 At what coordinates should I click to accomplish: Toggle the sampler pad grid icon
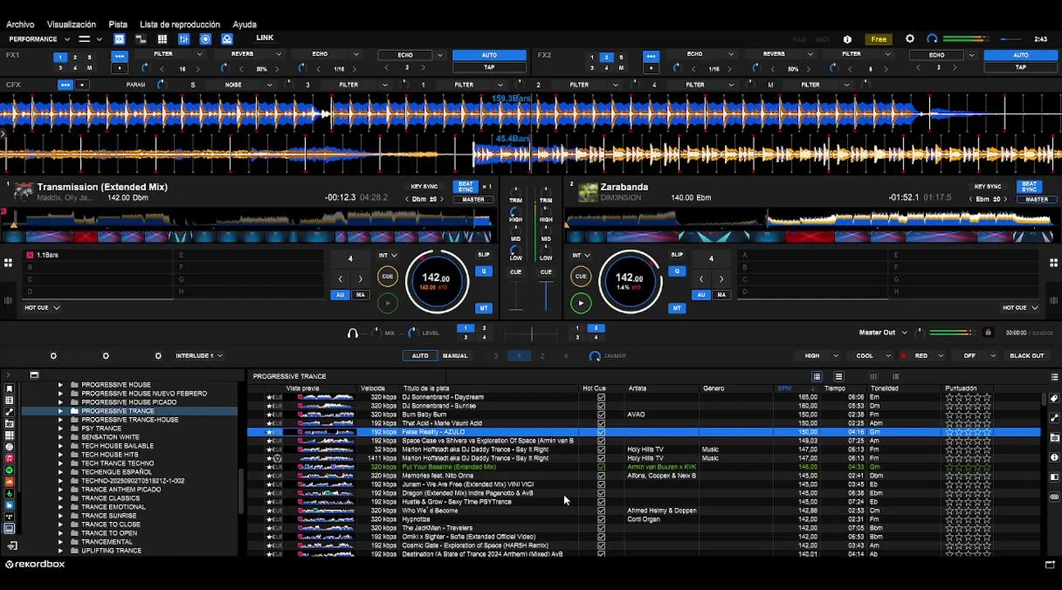tap(162, 39)
